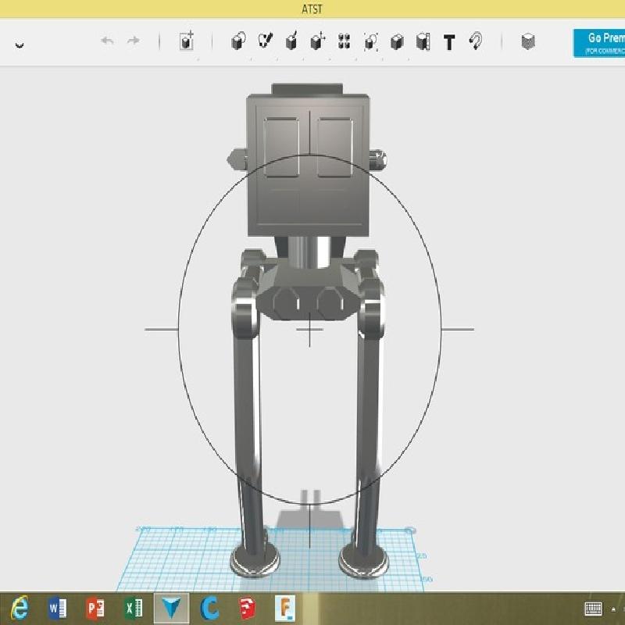Viewport: 625px width, 625px height.
Task: Open Internet Explorer from the taskbar
Action: [x=20, y=608]
